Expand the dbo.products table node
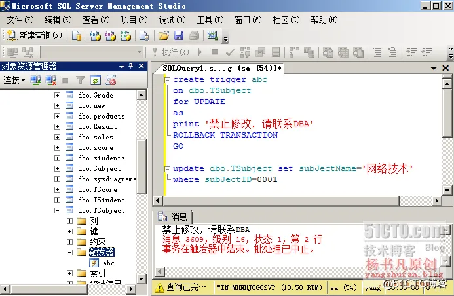 pos(58,117)
